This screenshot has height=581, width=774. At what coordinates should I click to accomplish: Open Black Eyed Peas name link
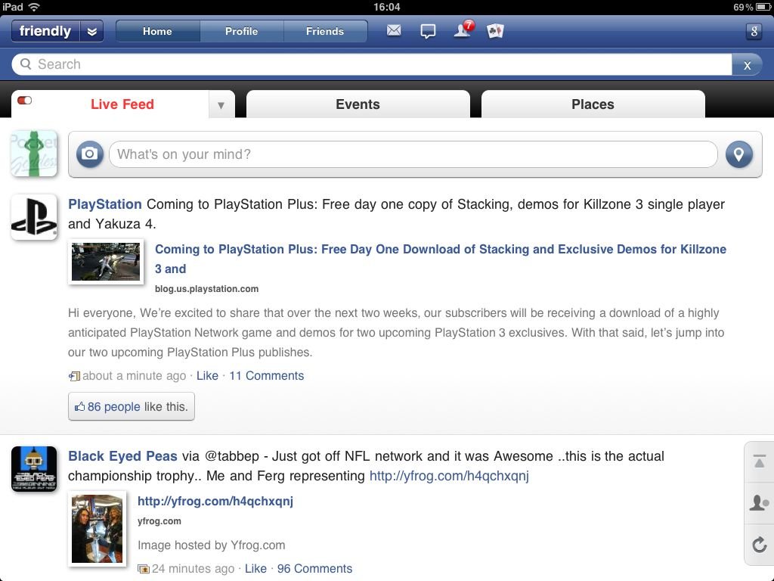tap(122, 456)
